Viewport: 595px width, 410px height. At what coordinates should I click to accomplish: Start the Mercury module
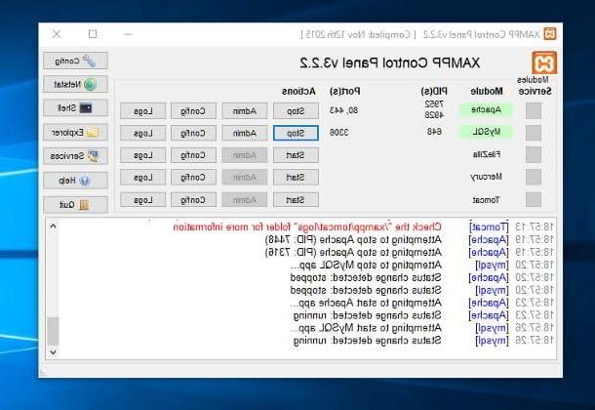(296, 177)
